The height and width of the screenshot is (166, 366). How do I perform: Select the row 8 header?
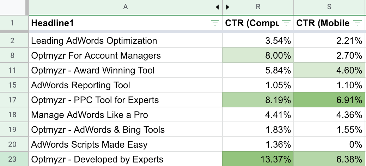pyautogui.click(x=13, y=55)
